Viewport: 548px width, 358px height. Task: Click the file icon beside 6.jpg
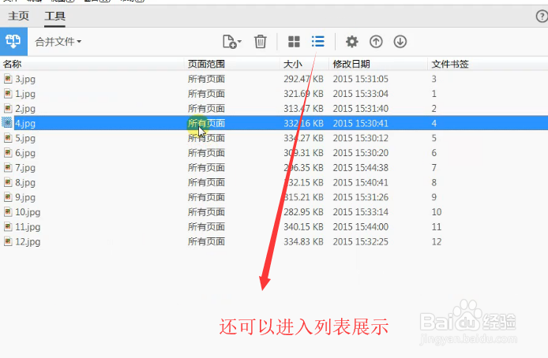pos(8,152)
